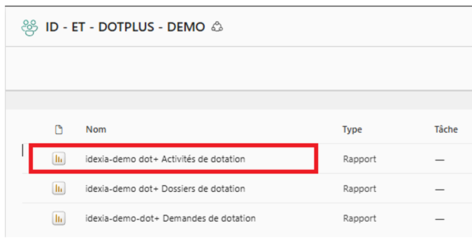Click the Activités de dotation report icon

coord(58,159)
